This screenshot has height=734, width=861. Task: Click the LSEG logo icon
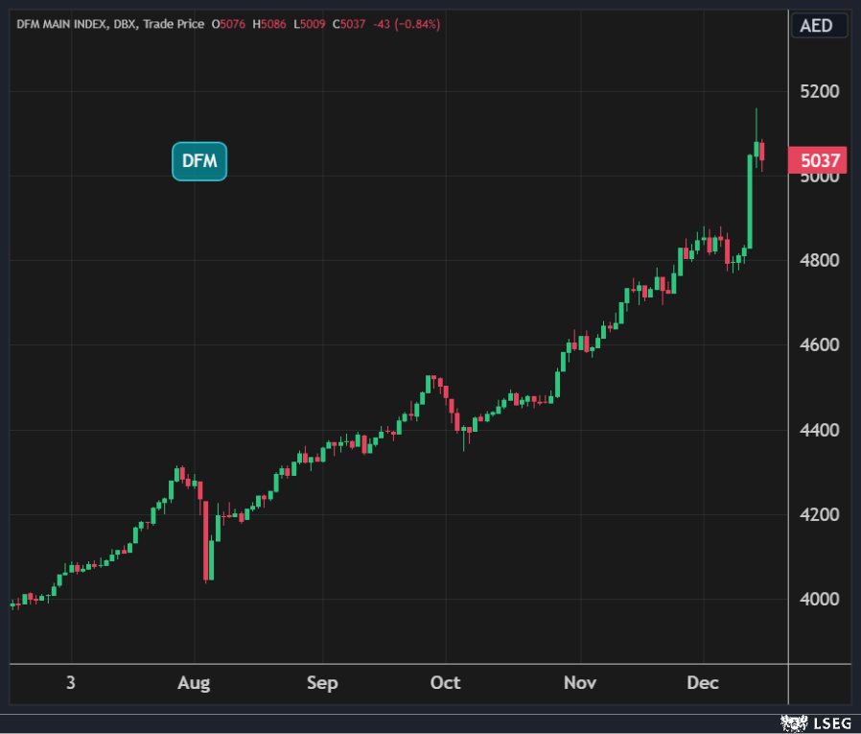coord(793,722)
